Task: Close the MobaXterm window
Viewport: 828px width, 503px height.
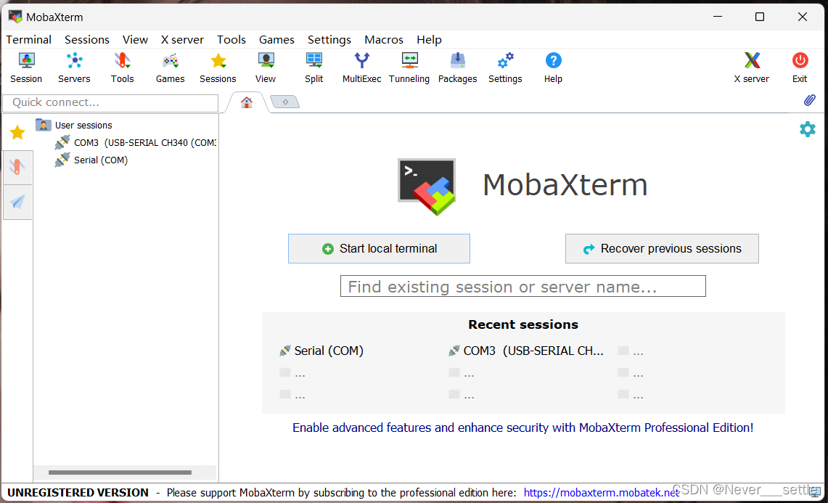Action: click(802, 17)
